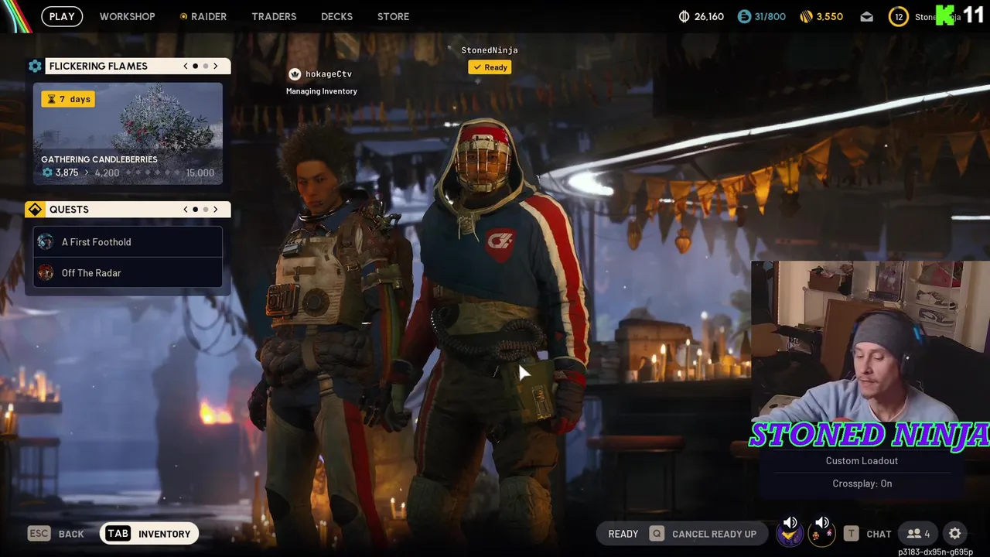
Task: Switch to the WORKSHOP tab
Action: coord(127,16)
